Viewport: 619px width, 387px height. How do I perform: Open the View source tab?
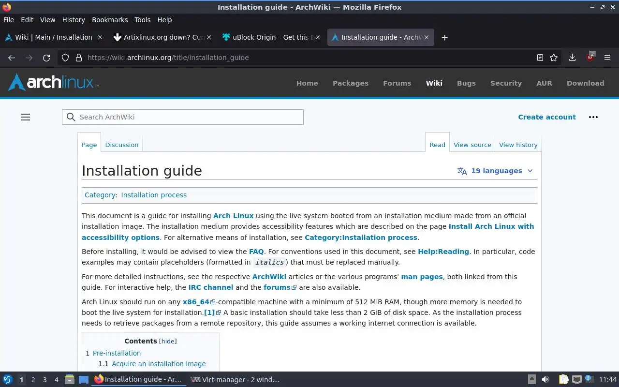coord(472,145)
